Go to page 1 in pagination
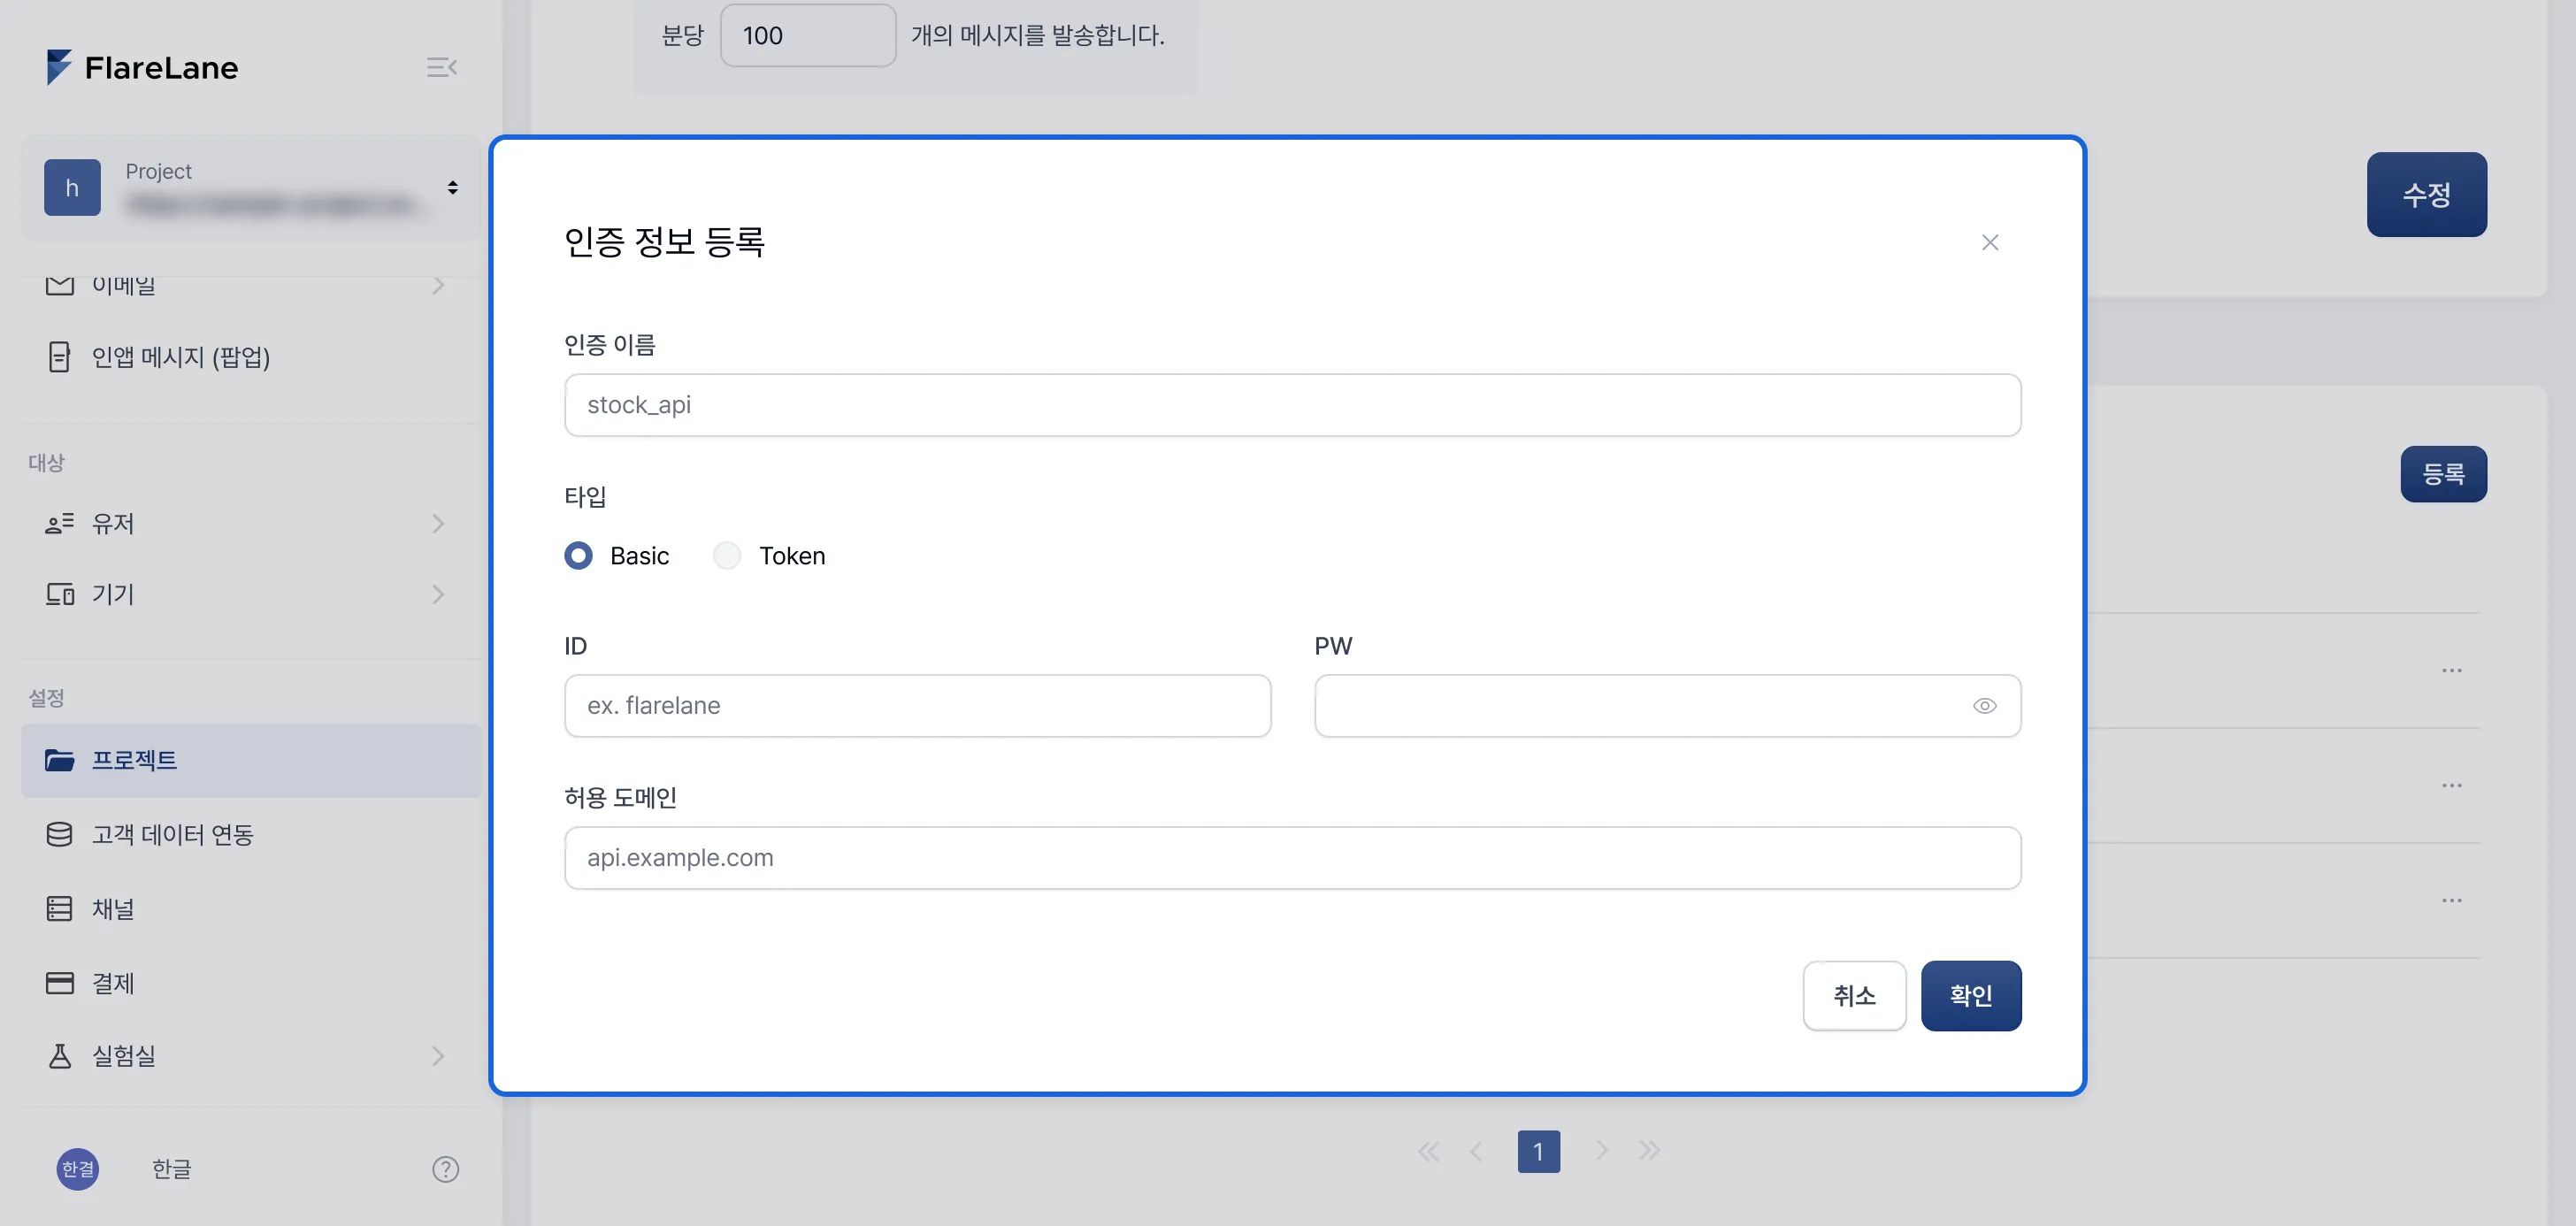Screen dimensions: 2576x1226 coord(1538,1151)
